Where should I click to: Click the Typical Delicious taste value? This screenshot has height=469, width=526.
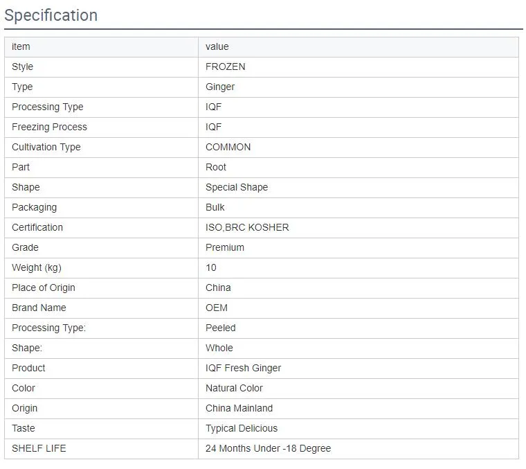242,428
